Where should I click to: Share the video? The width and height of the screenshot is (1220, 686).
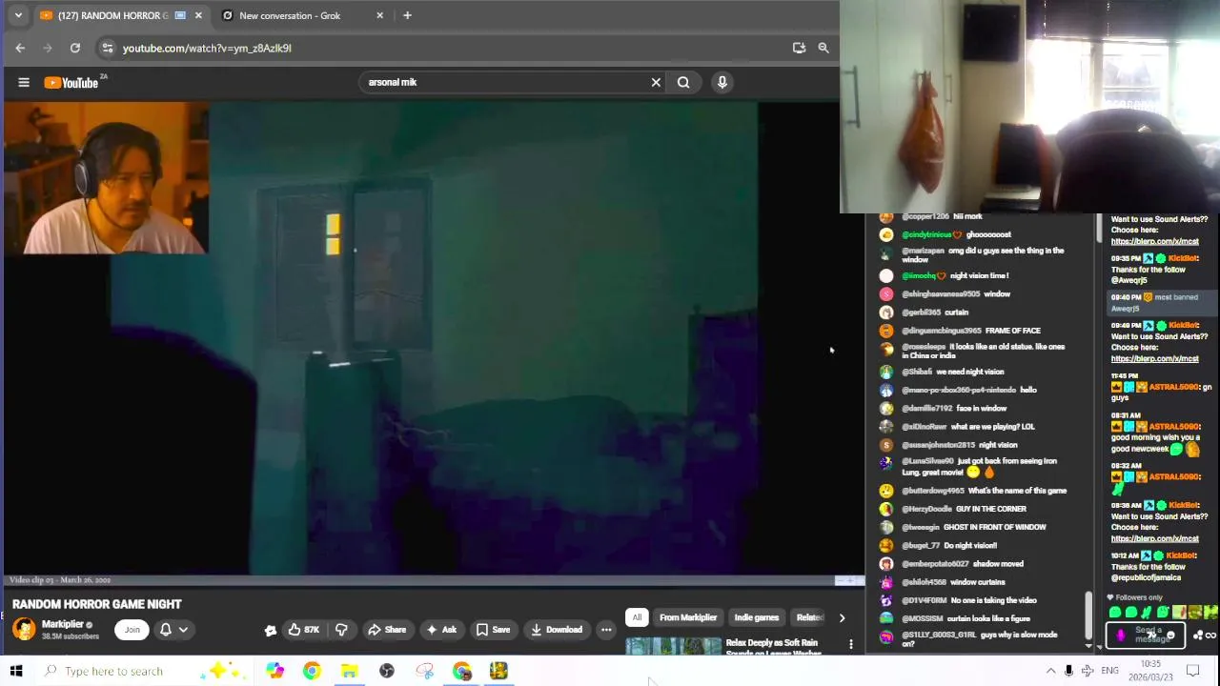click(387, 630)
